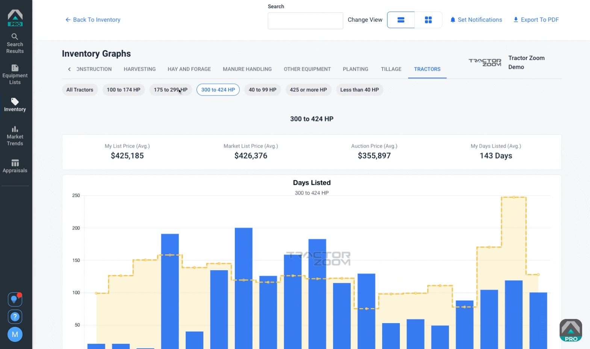Switch to list view layout
The height and width of the screenshot is (349, 590).
tap(401, 20)
